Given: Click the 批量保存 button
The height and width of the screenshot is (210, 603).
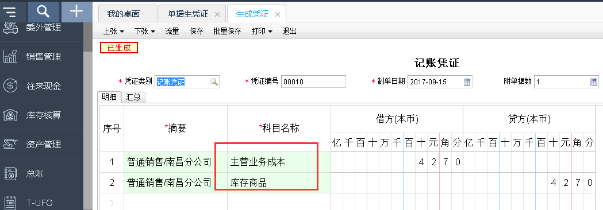Looking at the screenshot, I should pos(227,32).
